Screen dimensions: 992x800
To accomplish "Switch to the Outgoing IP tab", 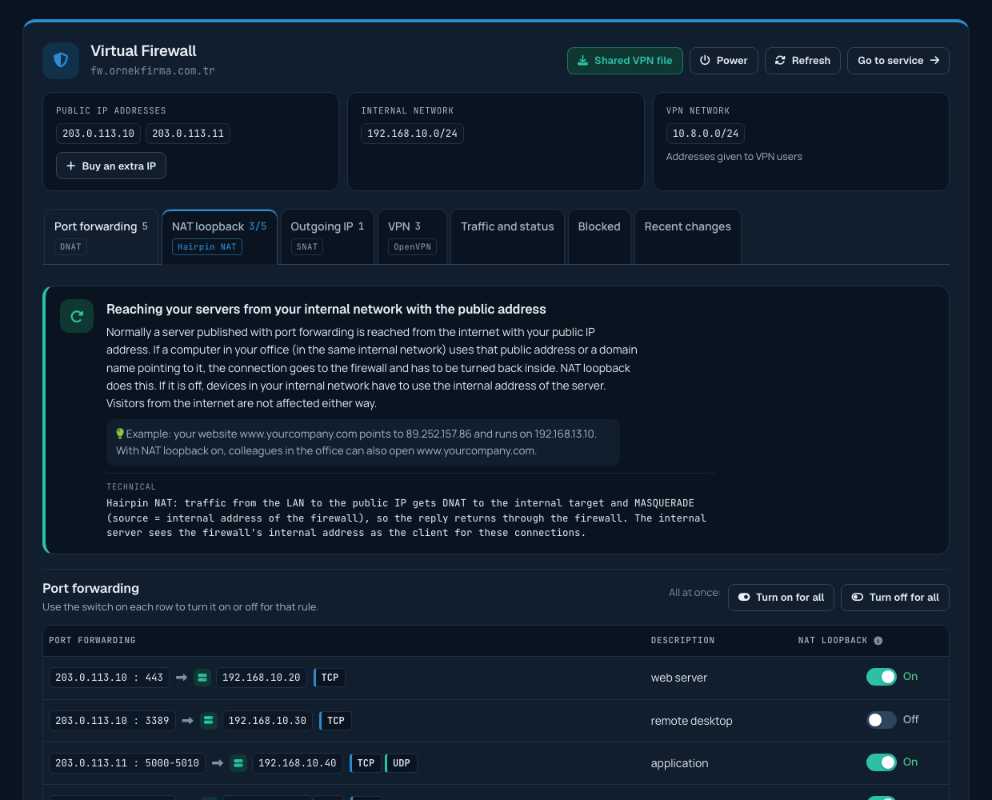I will pos(327,236).
